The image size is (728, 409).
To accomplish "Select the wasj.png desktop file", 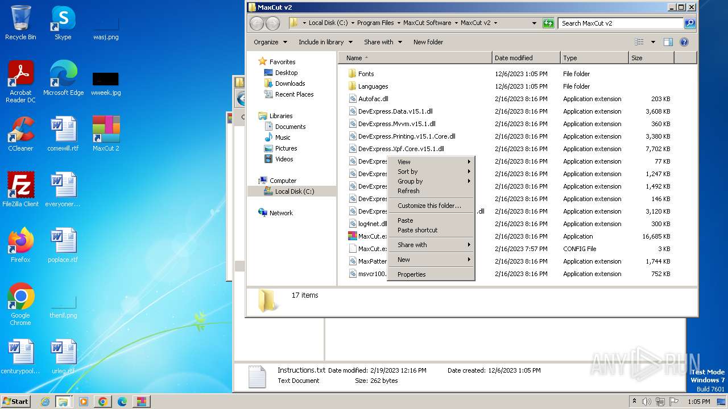I will (106, 27).
